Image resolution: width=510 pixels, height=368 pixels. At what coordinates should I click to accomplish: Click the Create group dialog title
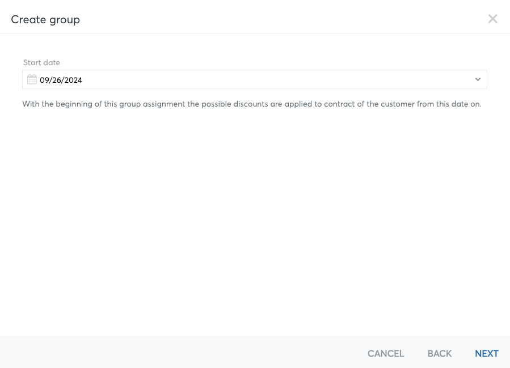(x=45, y=19)
